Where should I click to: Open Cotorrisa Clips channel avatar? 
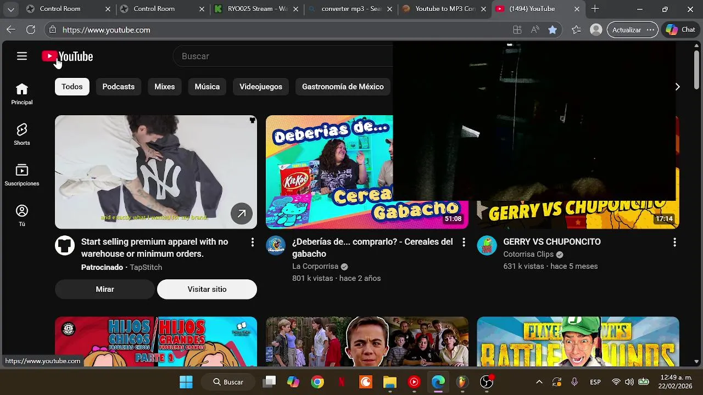(487, 245)
